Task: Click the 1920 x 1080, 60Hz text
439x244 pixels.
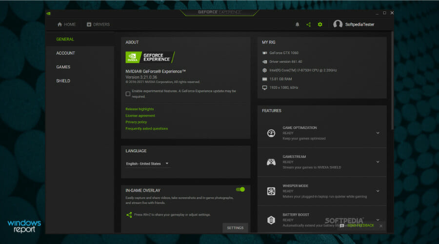Action: point(283,88)
